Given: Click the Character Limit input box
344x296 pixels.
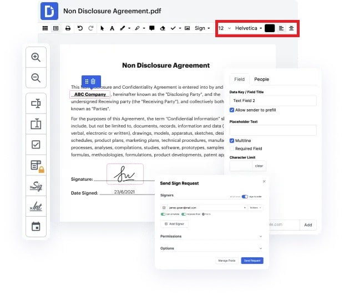Looking at the screenshot, I should coord(241,166).
